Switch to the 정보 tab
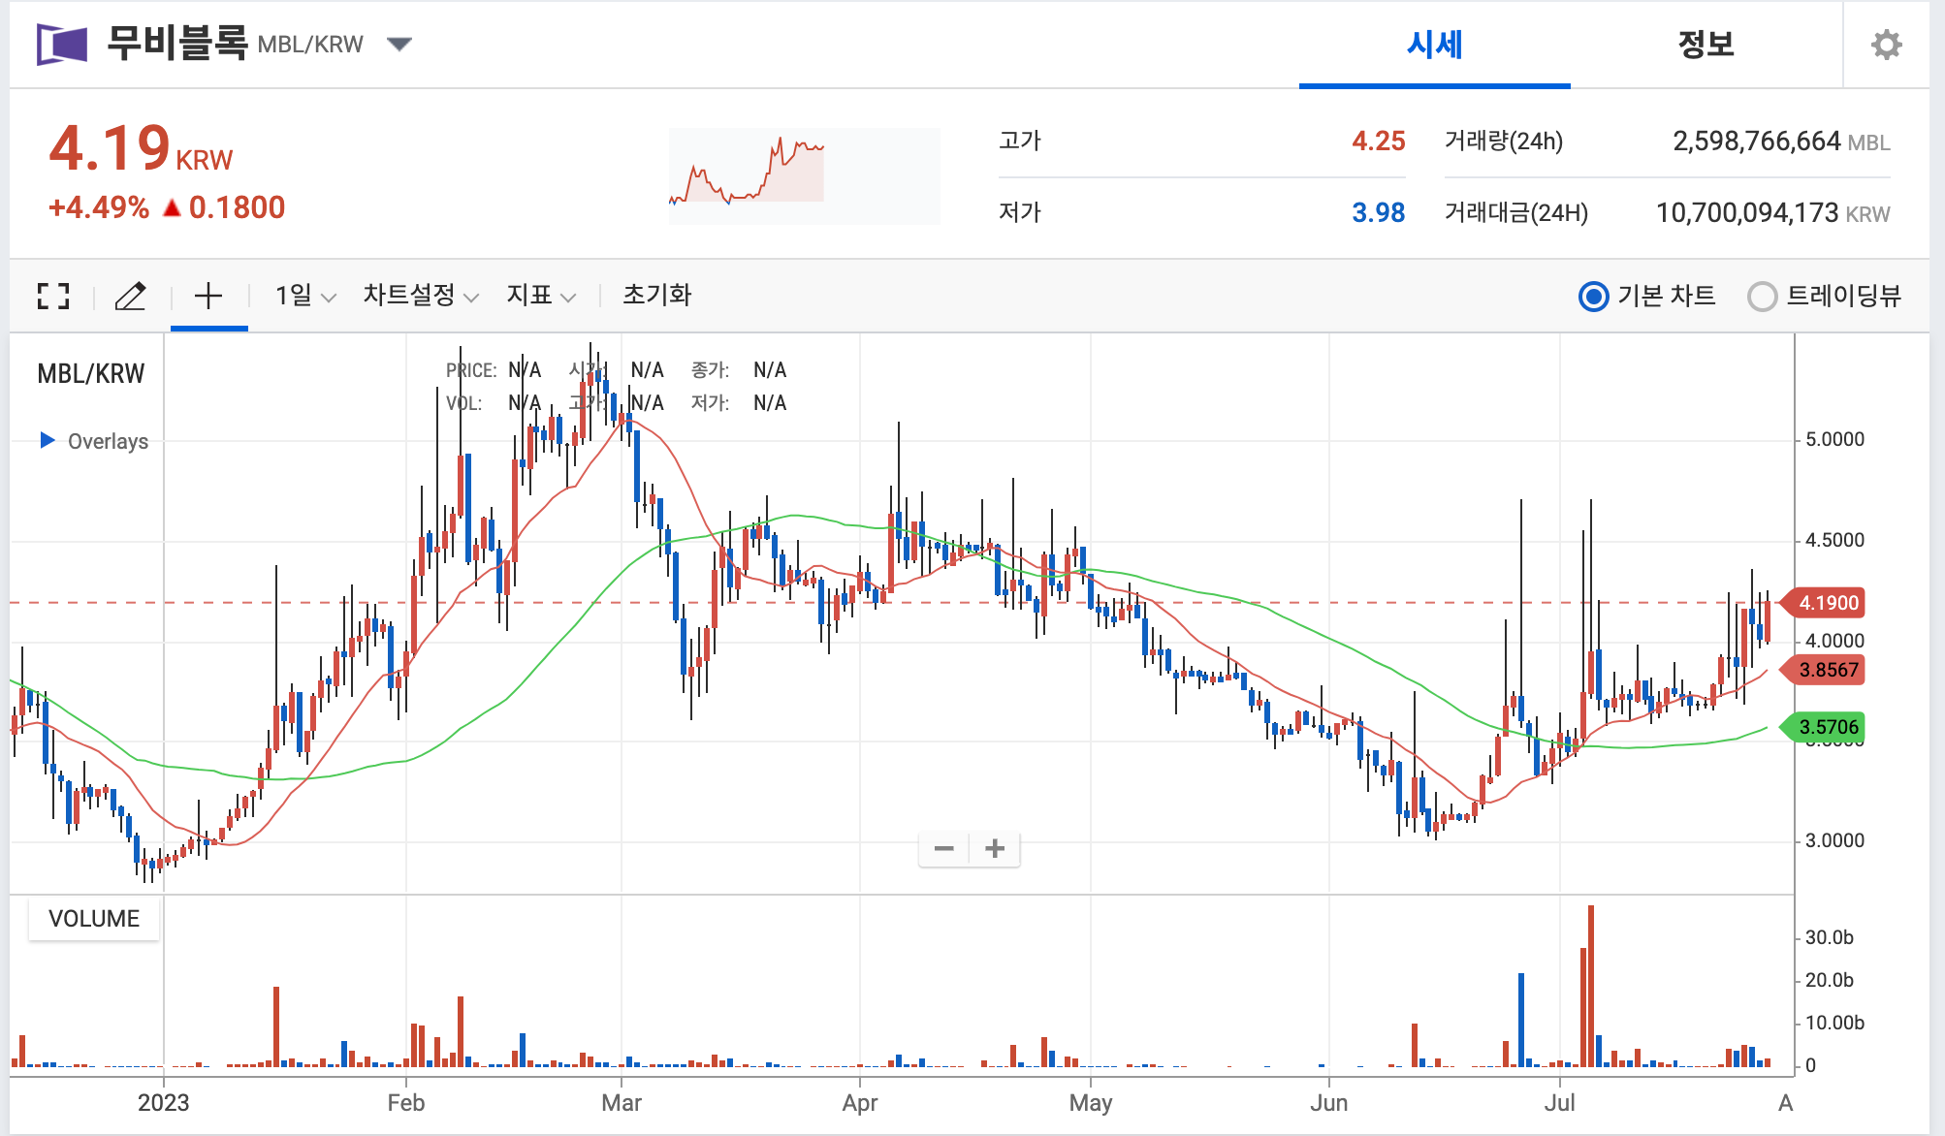 coord(1706,45)
